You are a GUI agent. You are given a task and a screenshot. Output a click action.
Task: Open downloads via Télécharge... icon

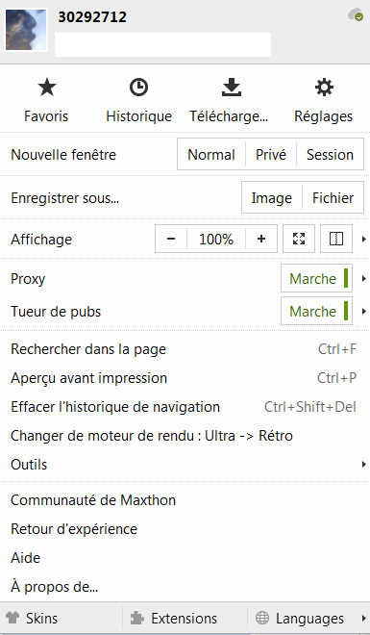(x=232, y=87)
